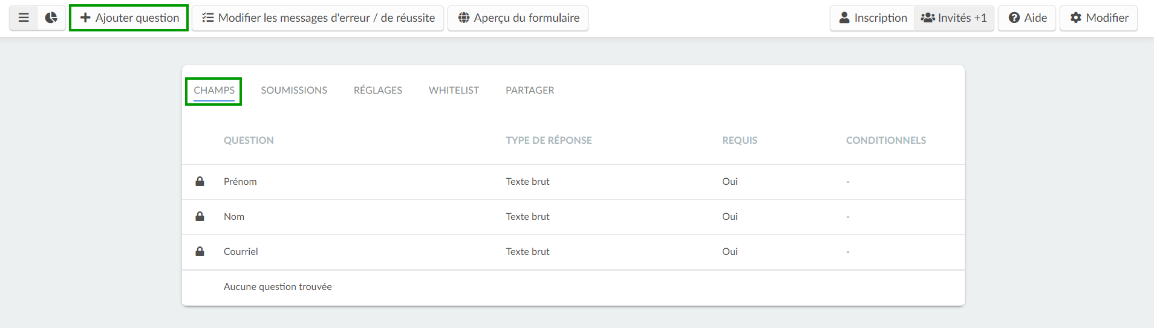Screen dimensions: 1154x328
Task: Click Ajouter question button
Action: pos(129,18)
